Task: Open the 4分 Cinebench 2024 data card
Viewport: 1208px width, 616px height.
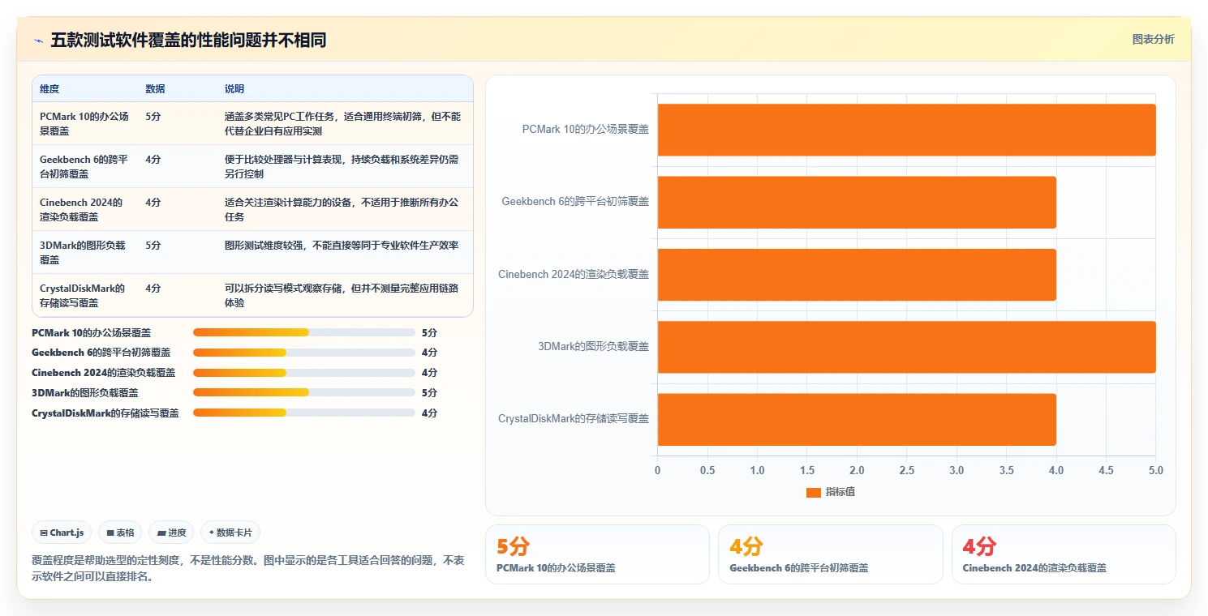Action: (x=1064, y=554)
